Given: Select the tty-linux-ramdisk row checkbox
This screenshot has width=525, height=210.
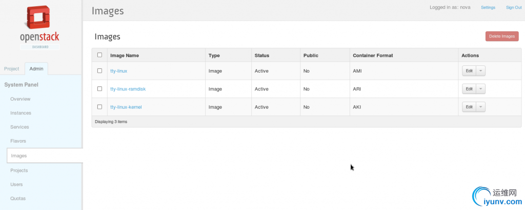Looking at the screenshot, I should tap(99, 88).
